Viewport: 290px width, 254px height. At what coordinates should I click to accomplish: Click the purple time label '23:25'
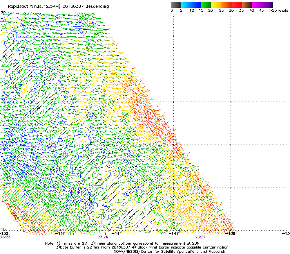(5, 237)
